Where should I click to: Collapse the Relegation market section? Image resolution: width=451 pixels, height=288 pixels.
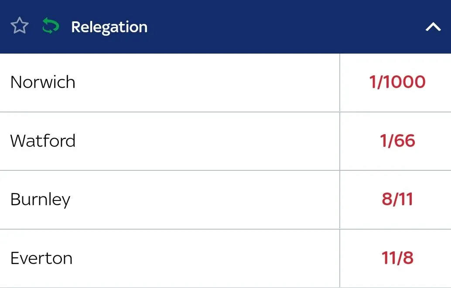coord(433,27)
